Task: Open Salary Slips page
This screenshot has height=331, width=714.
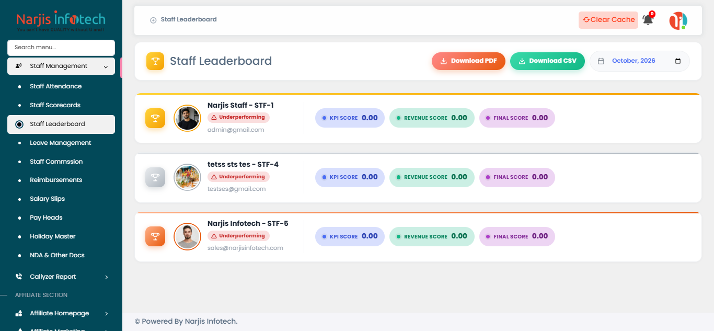Action: (x=48, y=199)
